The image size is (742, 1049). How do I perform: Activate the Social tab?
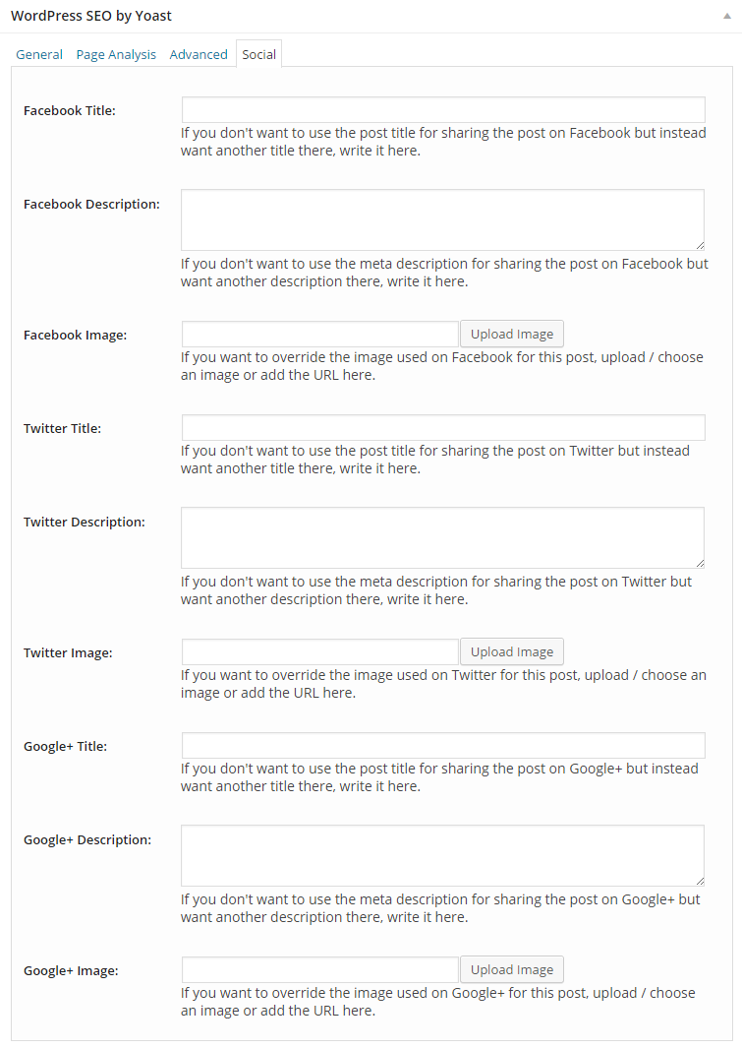tap(258, 54)
